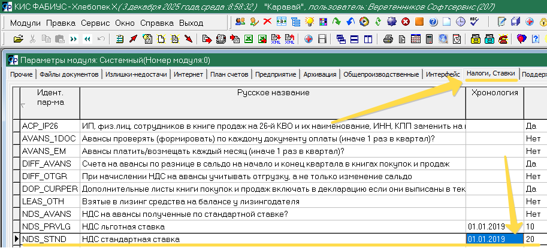The image size is (547, 248).
Task: Click the two-users icon in toolbar
Action: pos(240,22)
